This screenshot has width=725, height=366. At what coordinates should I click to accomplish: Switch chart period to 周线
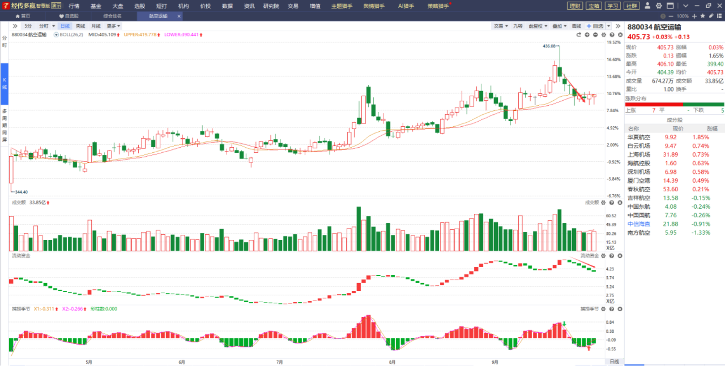pos(80,26)
